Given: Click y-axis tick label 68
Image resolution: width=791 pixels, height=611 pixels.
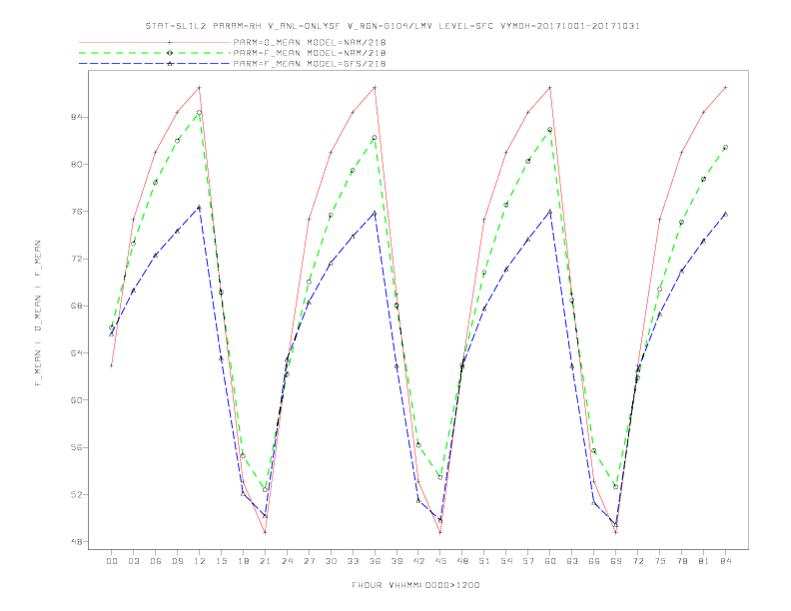Looking at the screenshot, I should (x=76, y=306).
